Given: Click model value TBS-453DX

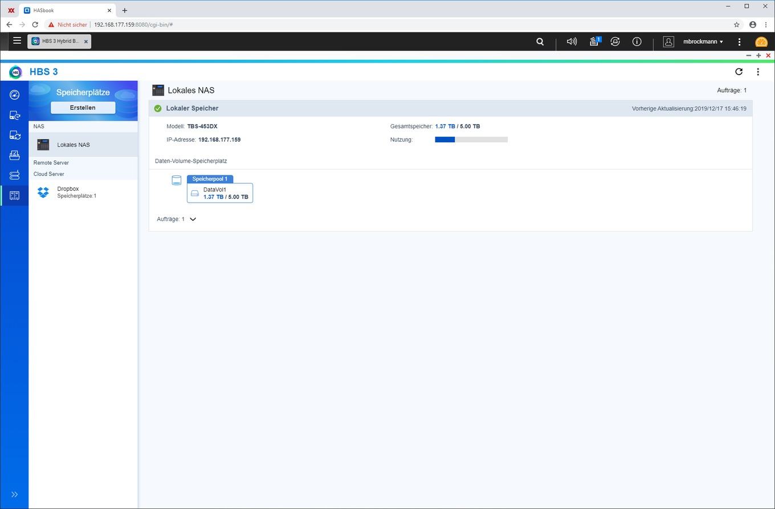Looking at the screenshot, I should [x=202, y=126].
